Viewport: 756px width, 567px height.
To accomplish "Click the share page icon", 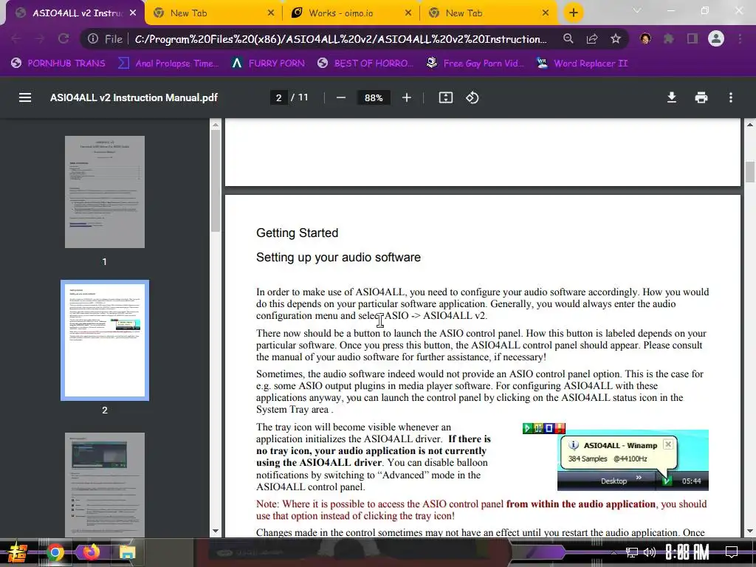I will [592, 38].
